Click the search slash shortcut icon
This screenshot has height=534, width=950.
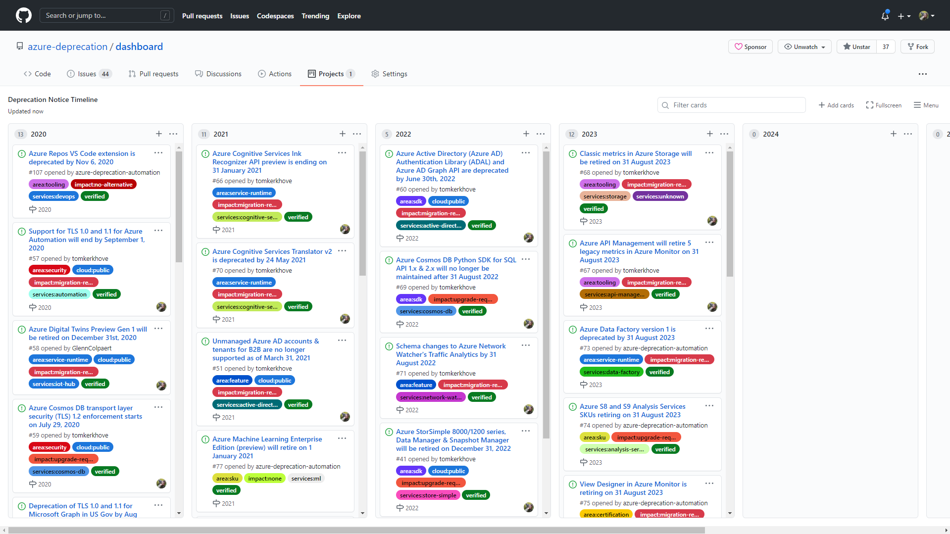tap(165, 15)
